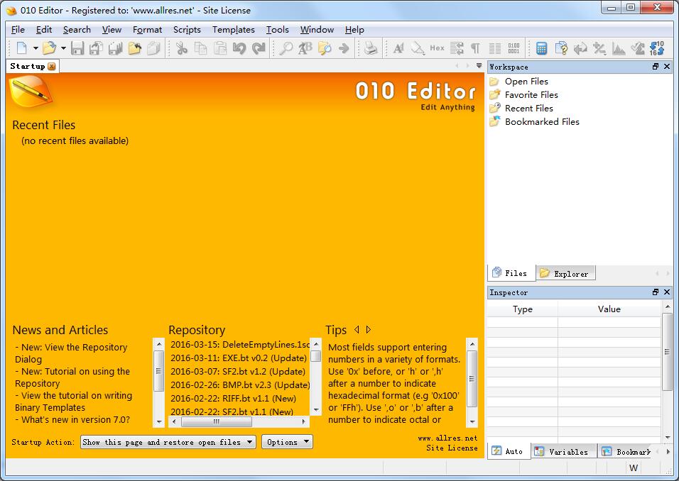Switch to the Explorer tab
Screen dimensions: 679x481
(565, 273)
